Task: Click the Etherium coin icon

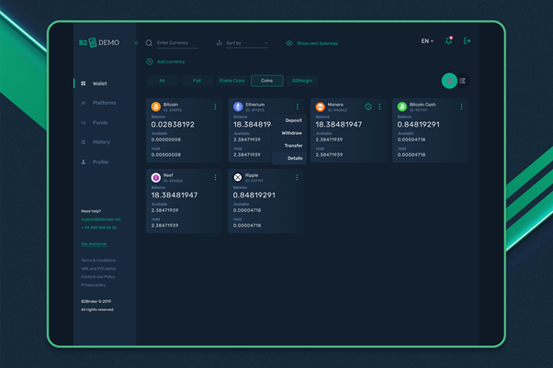Action: (x=238, y=106)
